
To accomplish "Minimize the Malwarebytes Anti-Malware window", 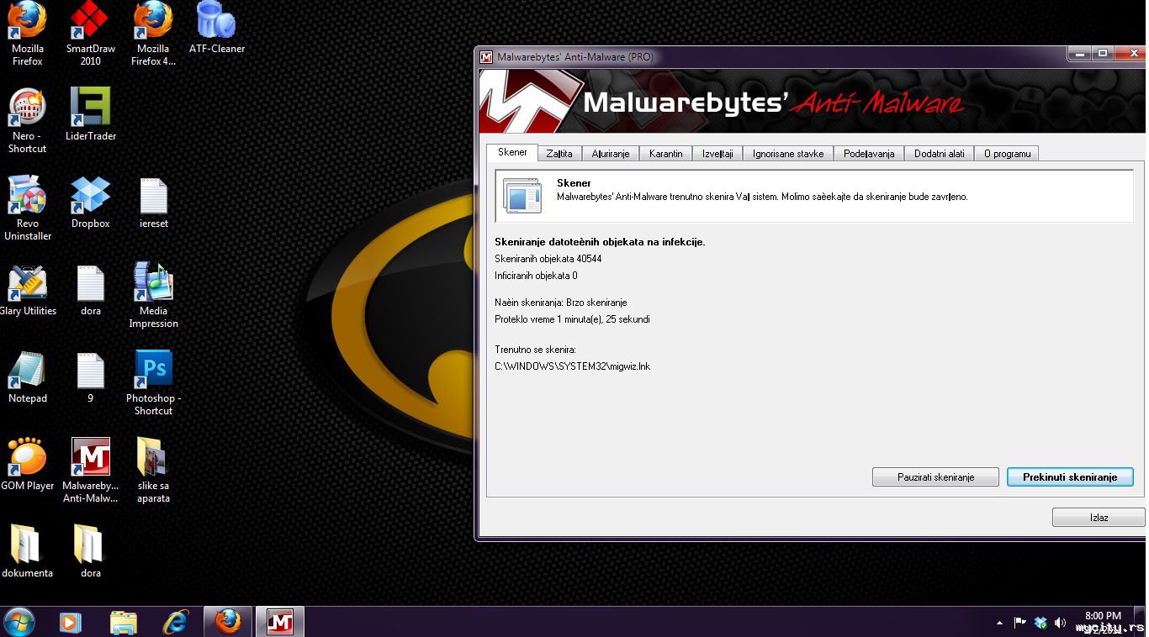I will [x=1081, y=54].
